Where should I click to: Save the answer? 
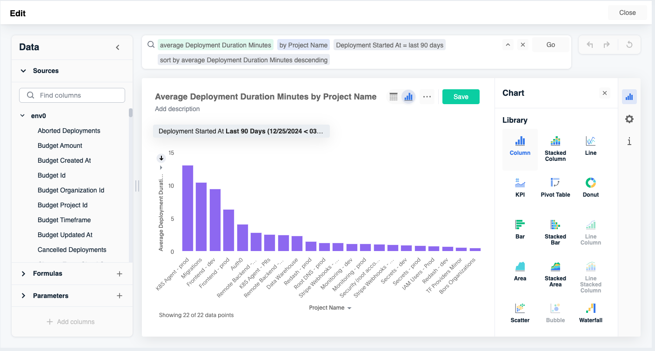click(461, 97)
